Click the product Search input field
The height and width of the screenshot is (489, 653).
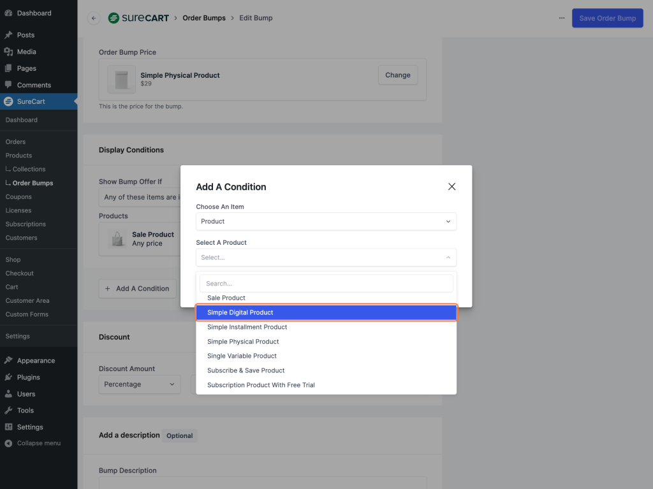coord(326,284)
